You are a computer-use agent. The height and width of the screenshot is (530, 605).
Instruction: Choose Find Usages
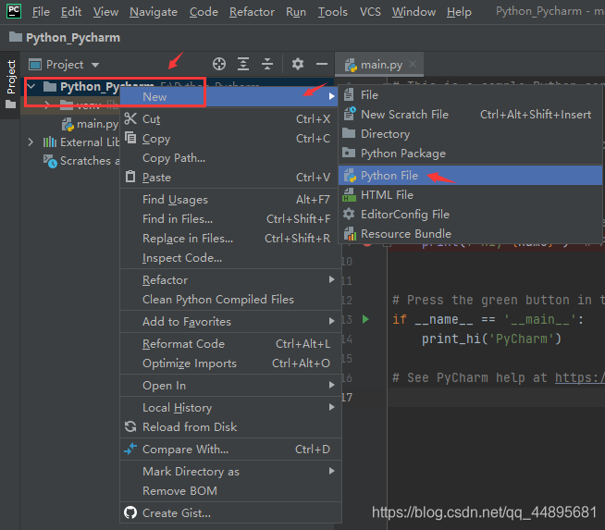pos(230,200)
